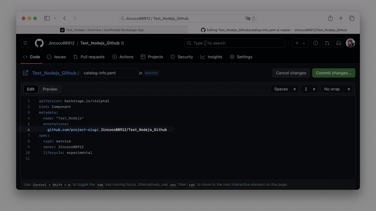This screenshot has height=211, width=376.
Task: Click line 1 apiVersion text
Action: click(74, 101)
